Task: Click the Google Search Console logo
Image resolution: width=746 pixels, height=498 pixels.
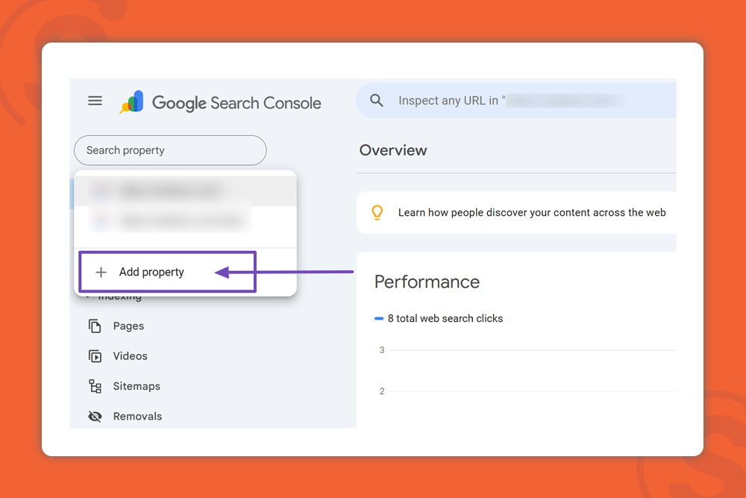Action: [221, 103]
